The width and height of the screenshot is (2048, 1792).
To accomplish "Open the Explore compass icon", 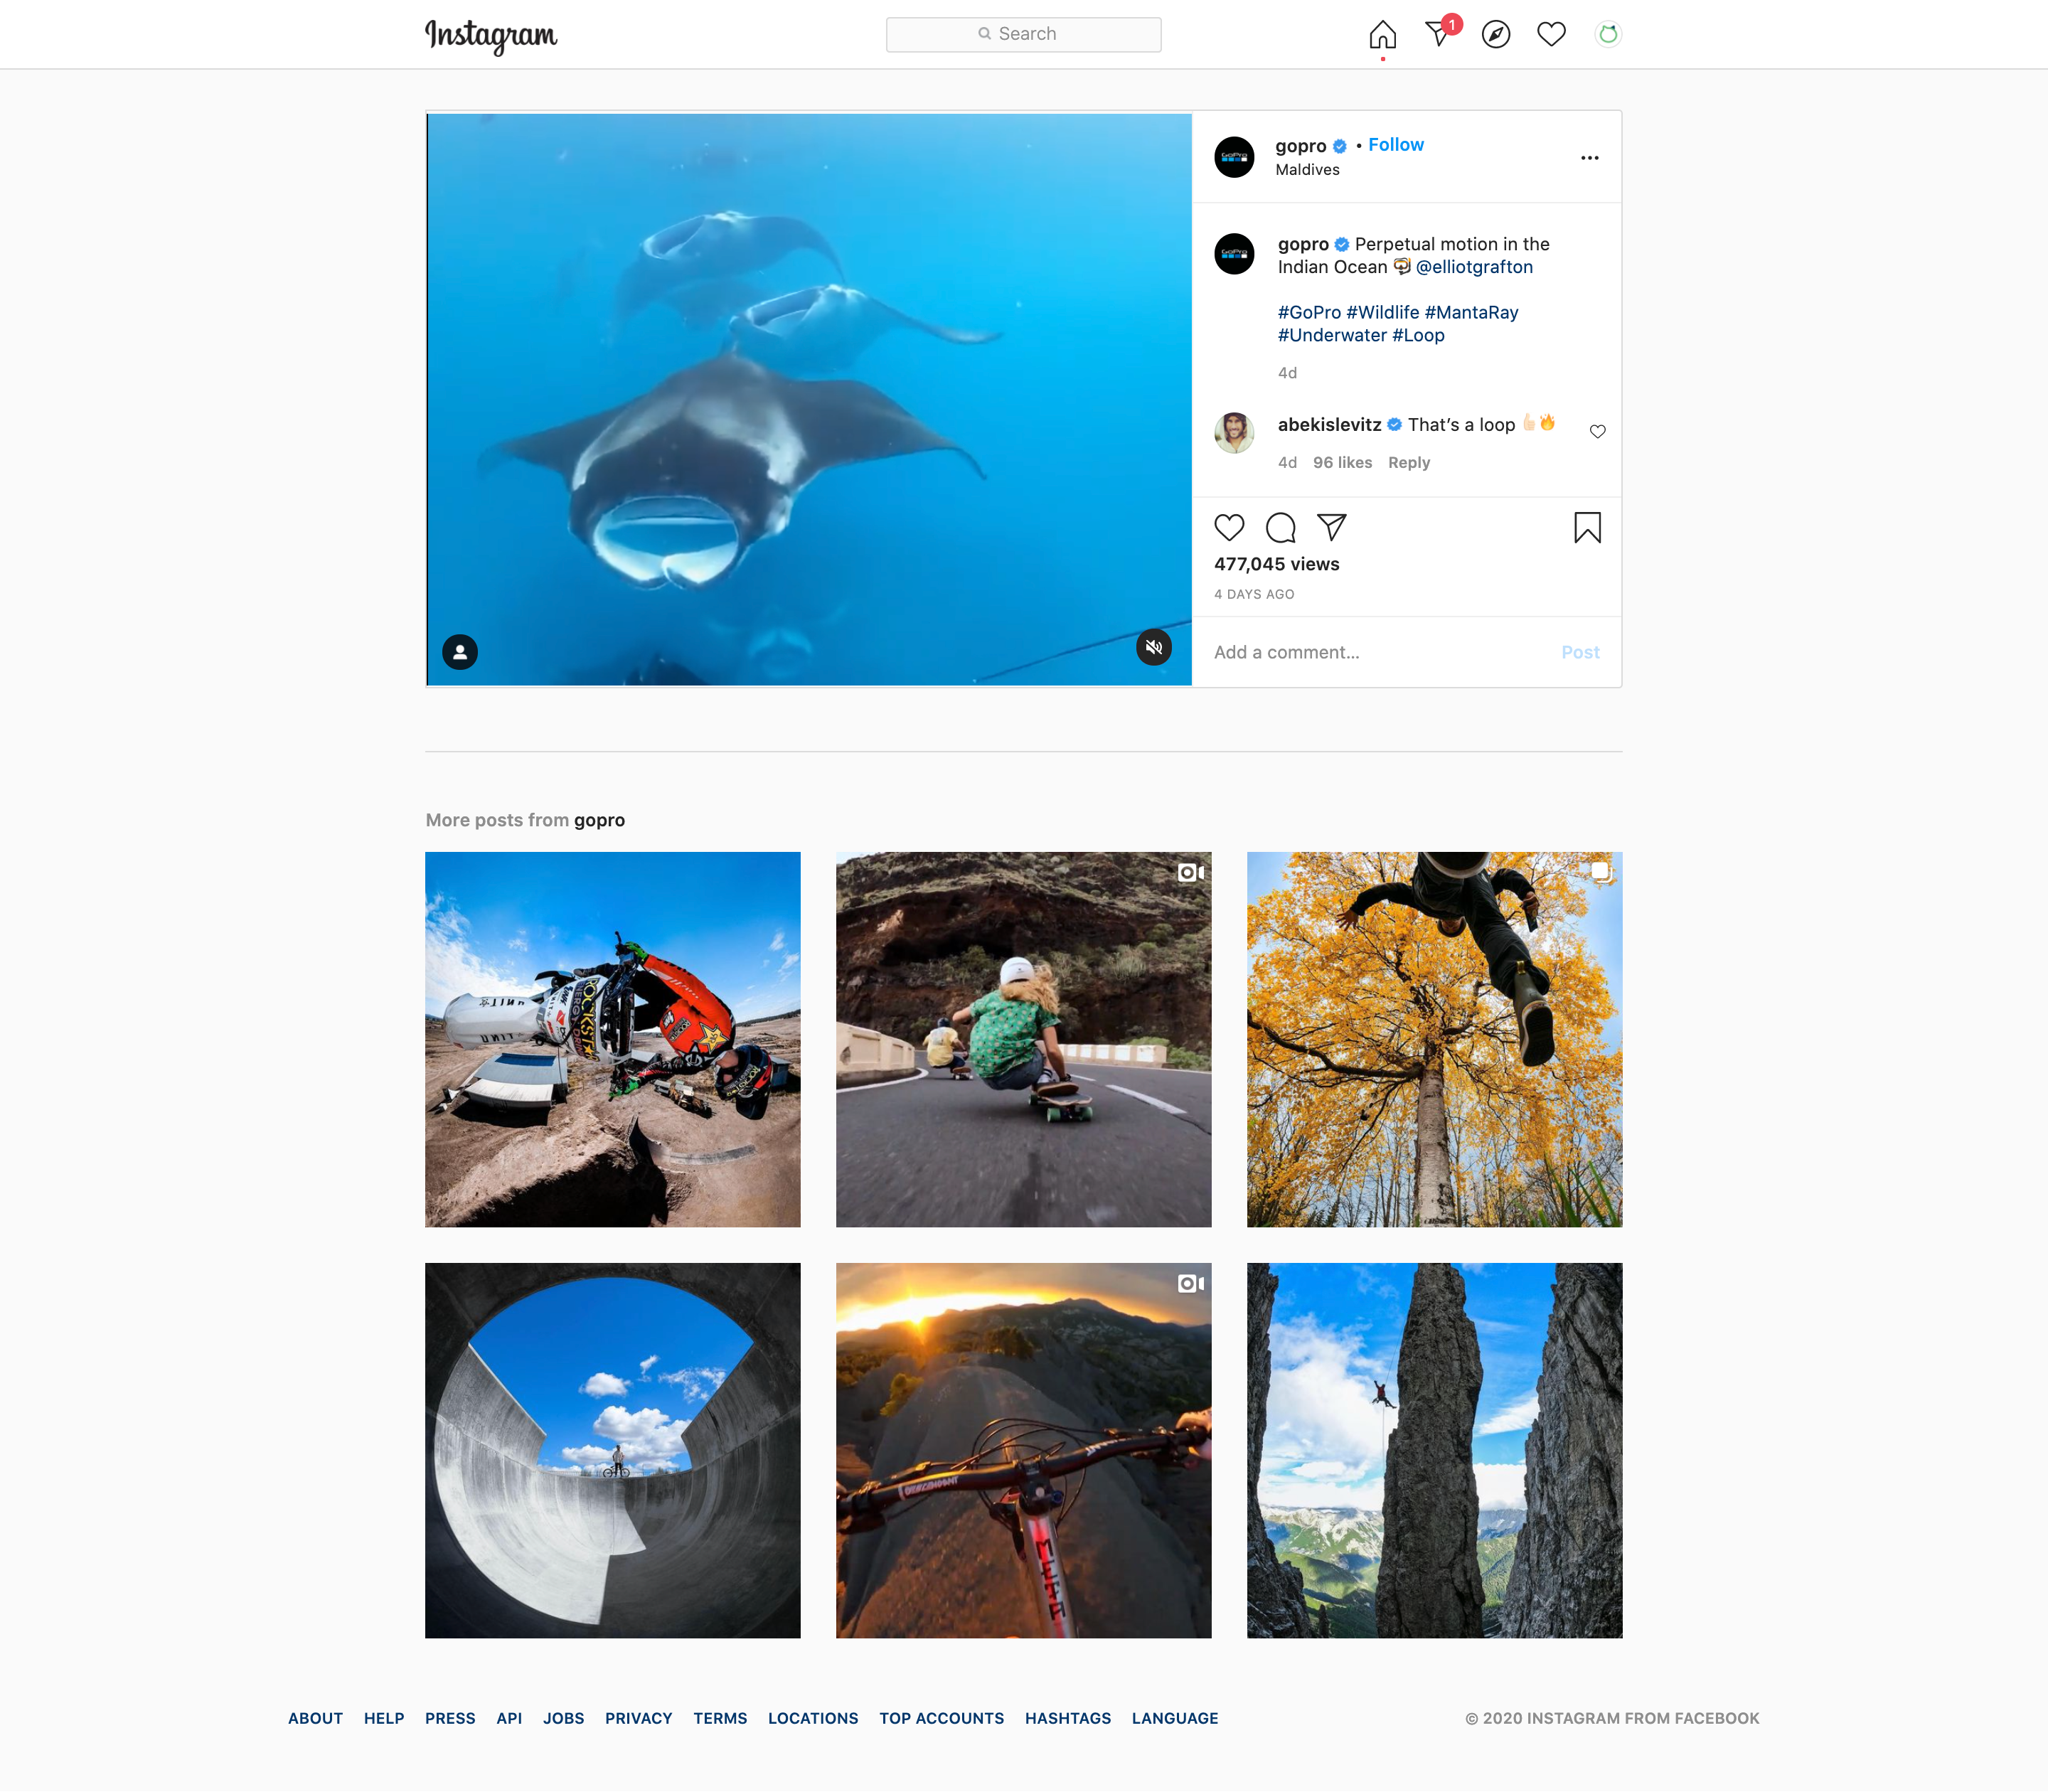I will [1495, 35].
